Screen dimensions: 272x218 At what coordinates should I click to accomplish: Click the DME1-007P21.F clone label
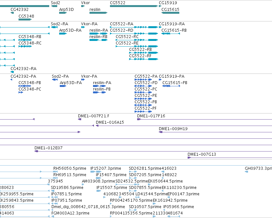[x=94, y=116]
